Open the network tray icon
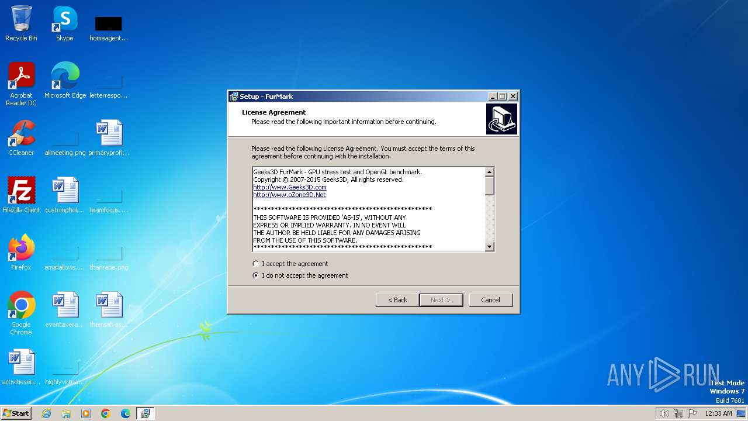 coord(678,413)
